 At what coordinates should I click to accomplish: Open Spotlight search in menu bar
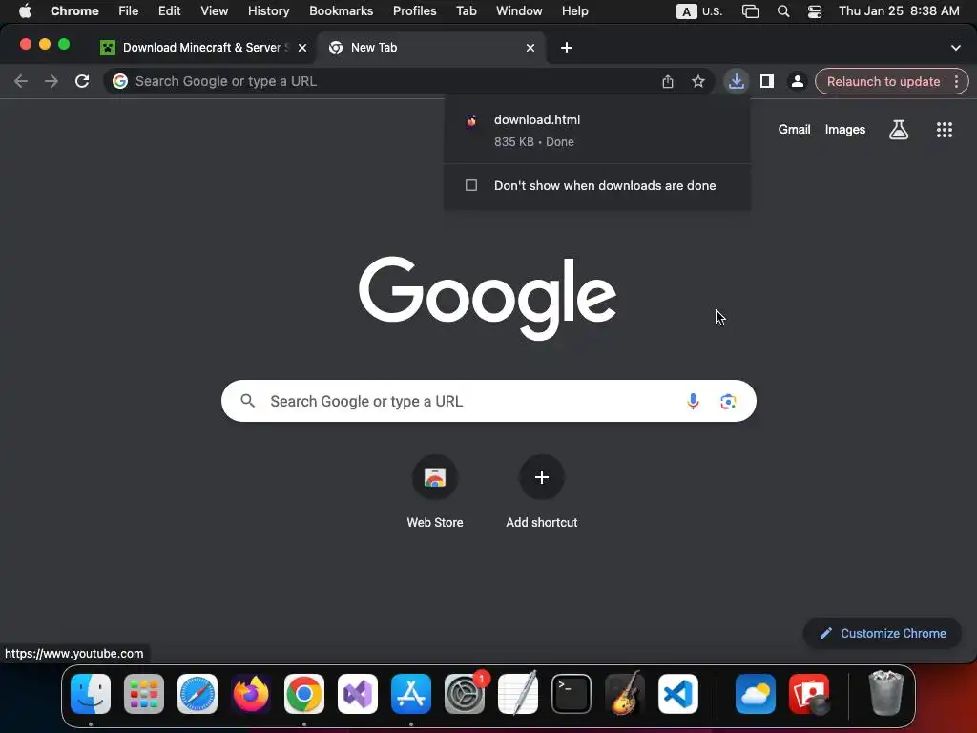(783, 11)
